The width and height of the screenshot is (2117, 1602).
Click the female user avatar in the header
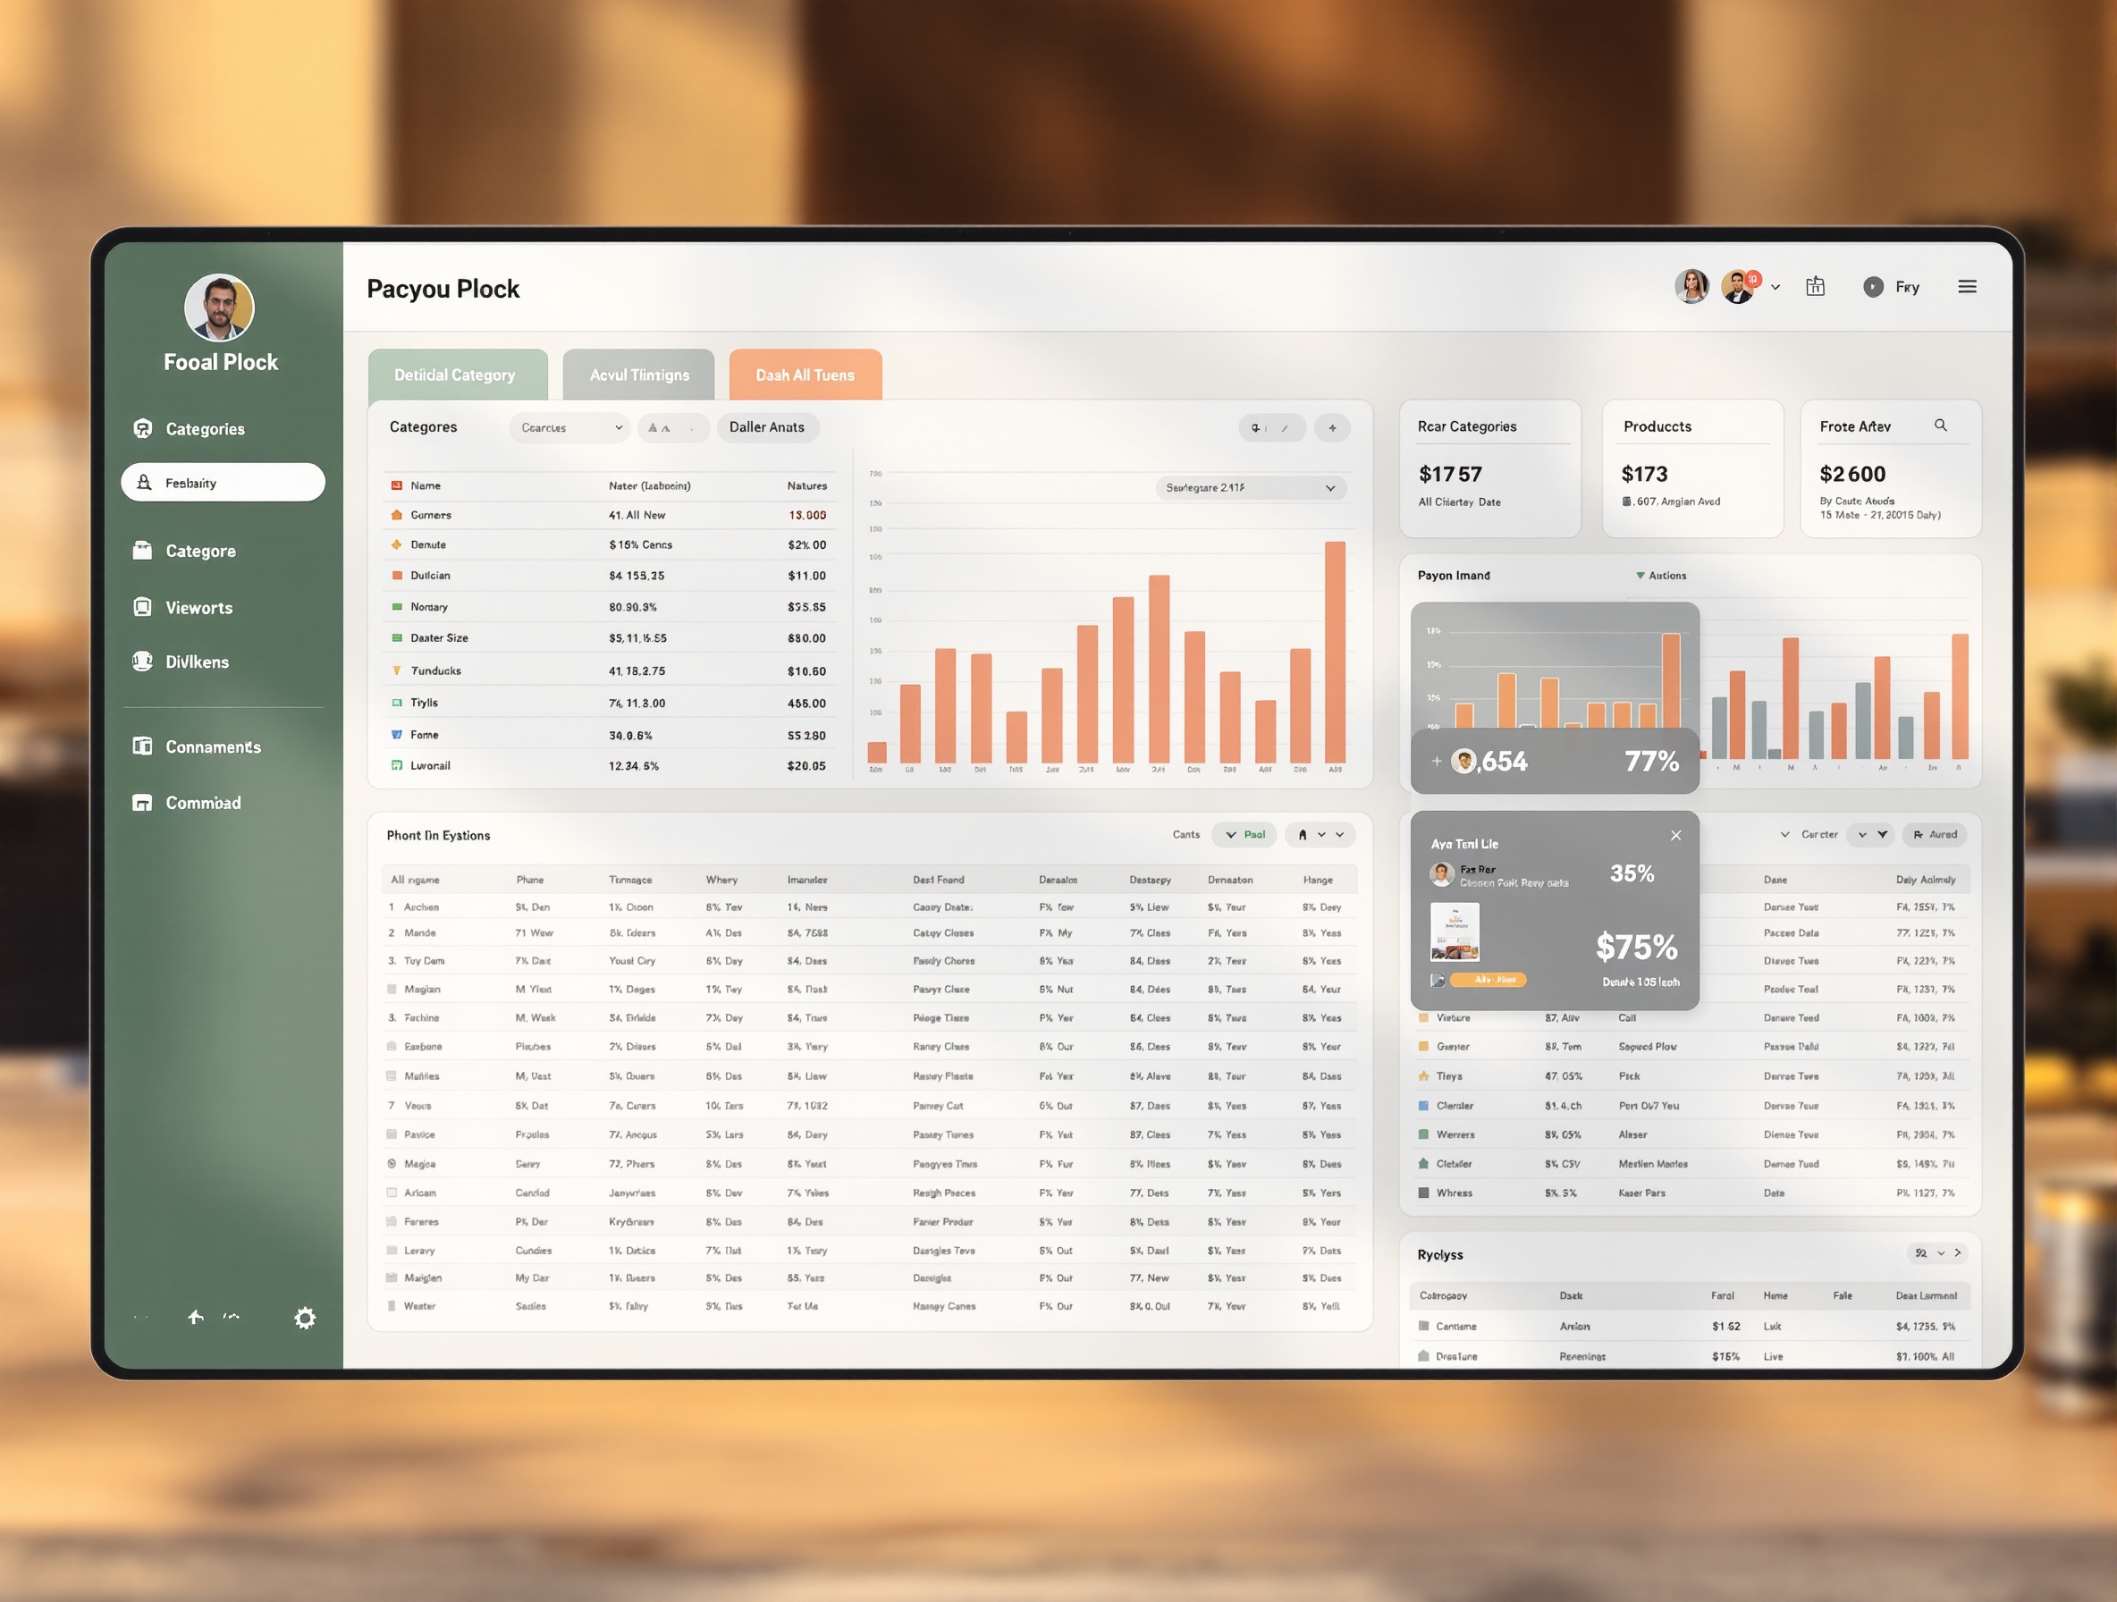coord(1691,286)
